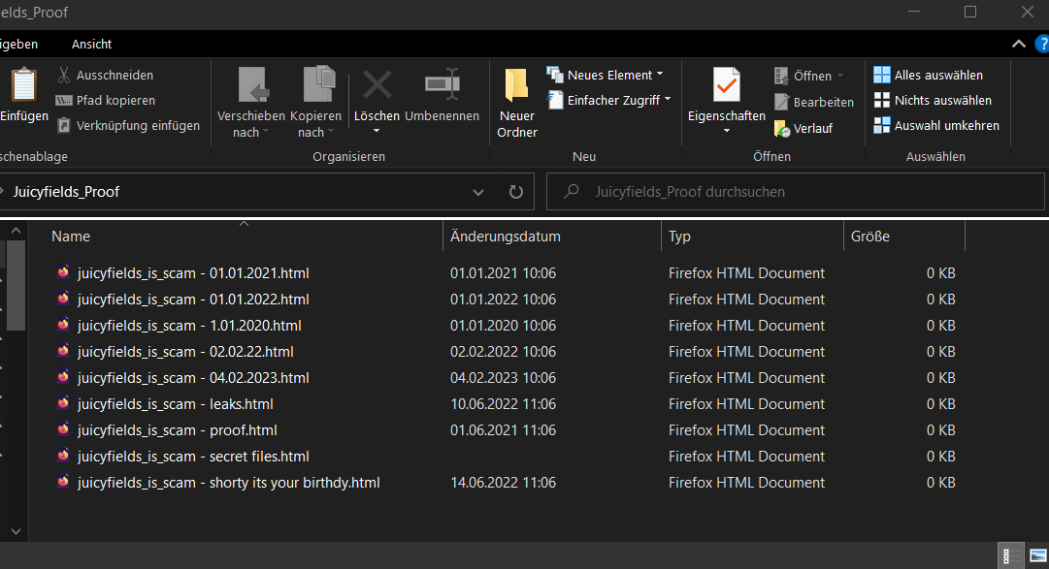Viewport: 1049px width, 569px height.
Task: Open the Verlauf history icon
Action: point(782,128)
